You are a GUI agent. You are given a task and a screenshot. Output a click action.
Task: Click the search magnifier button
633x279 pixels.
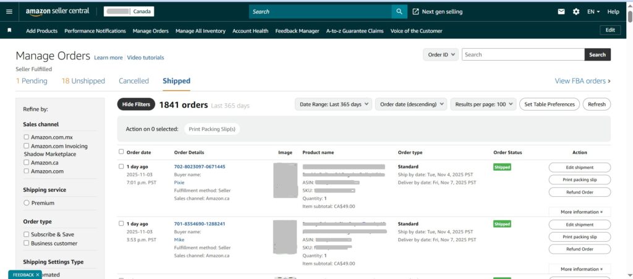point(399,12)
